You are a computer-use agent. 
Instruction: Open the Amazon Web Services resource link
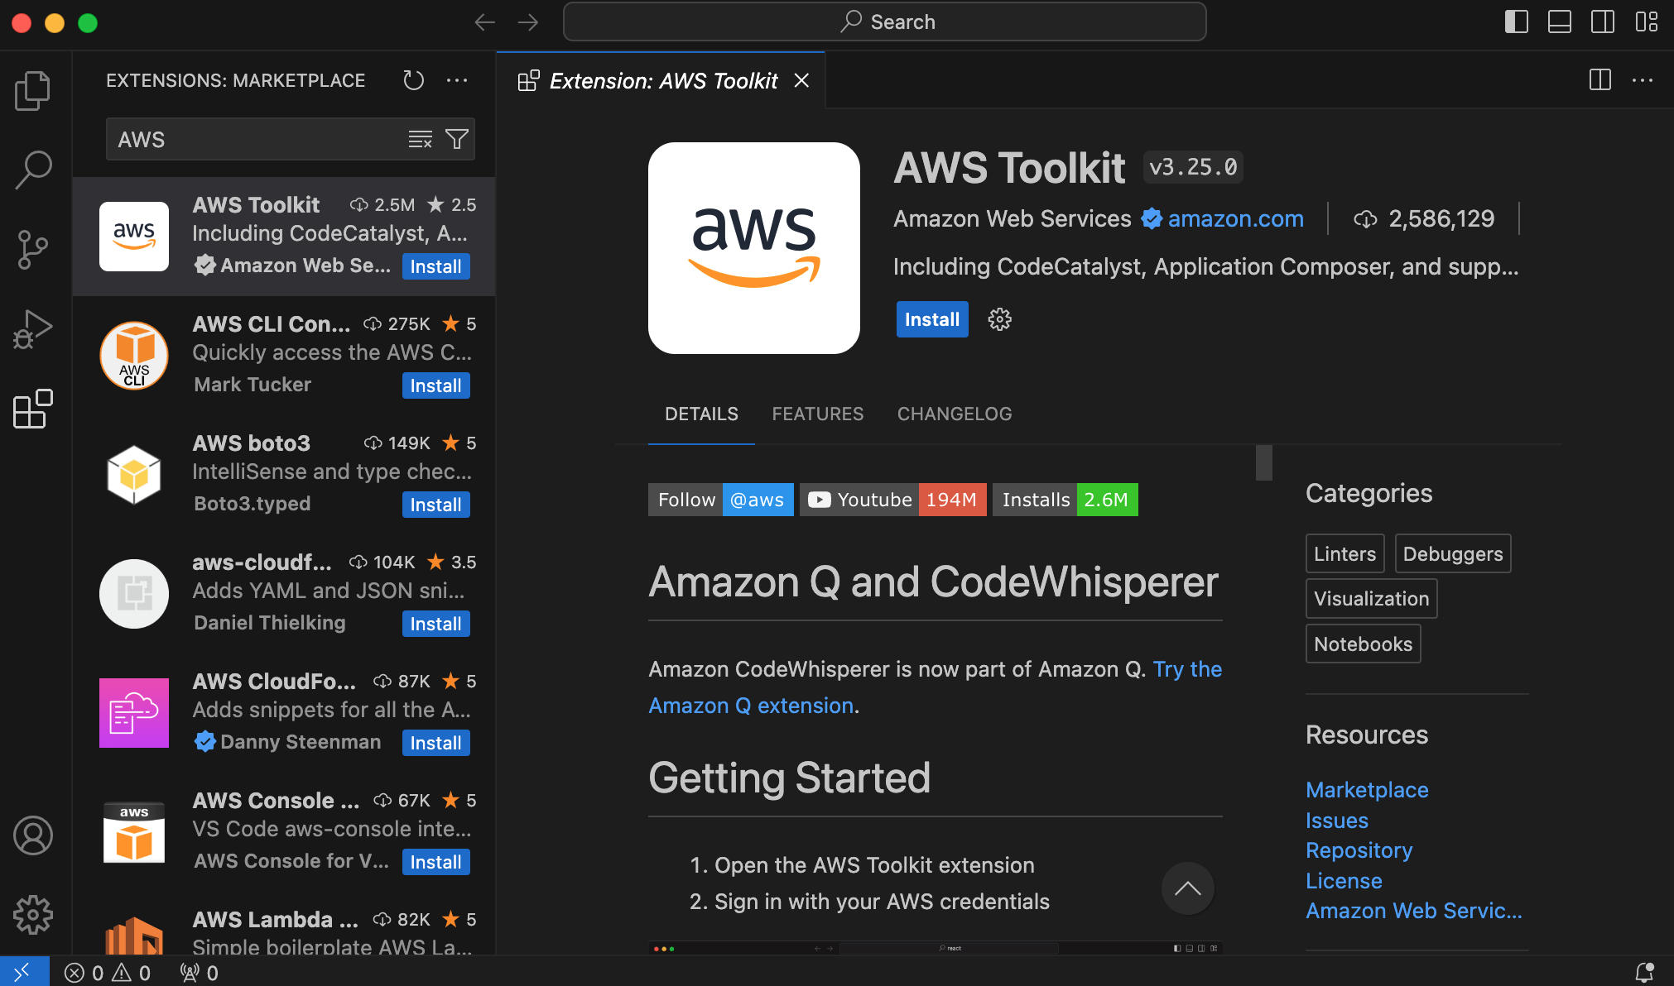click(x=1414, y=911)
